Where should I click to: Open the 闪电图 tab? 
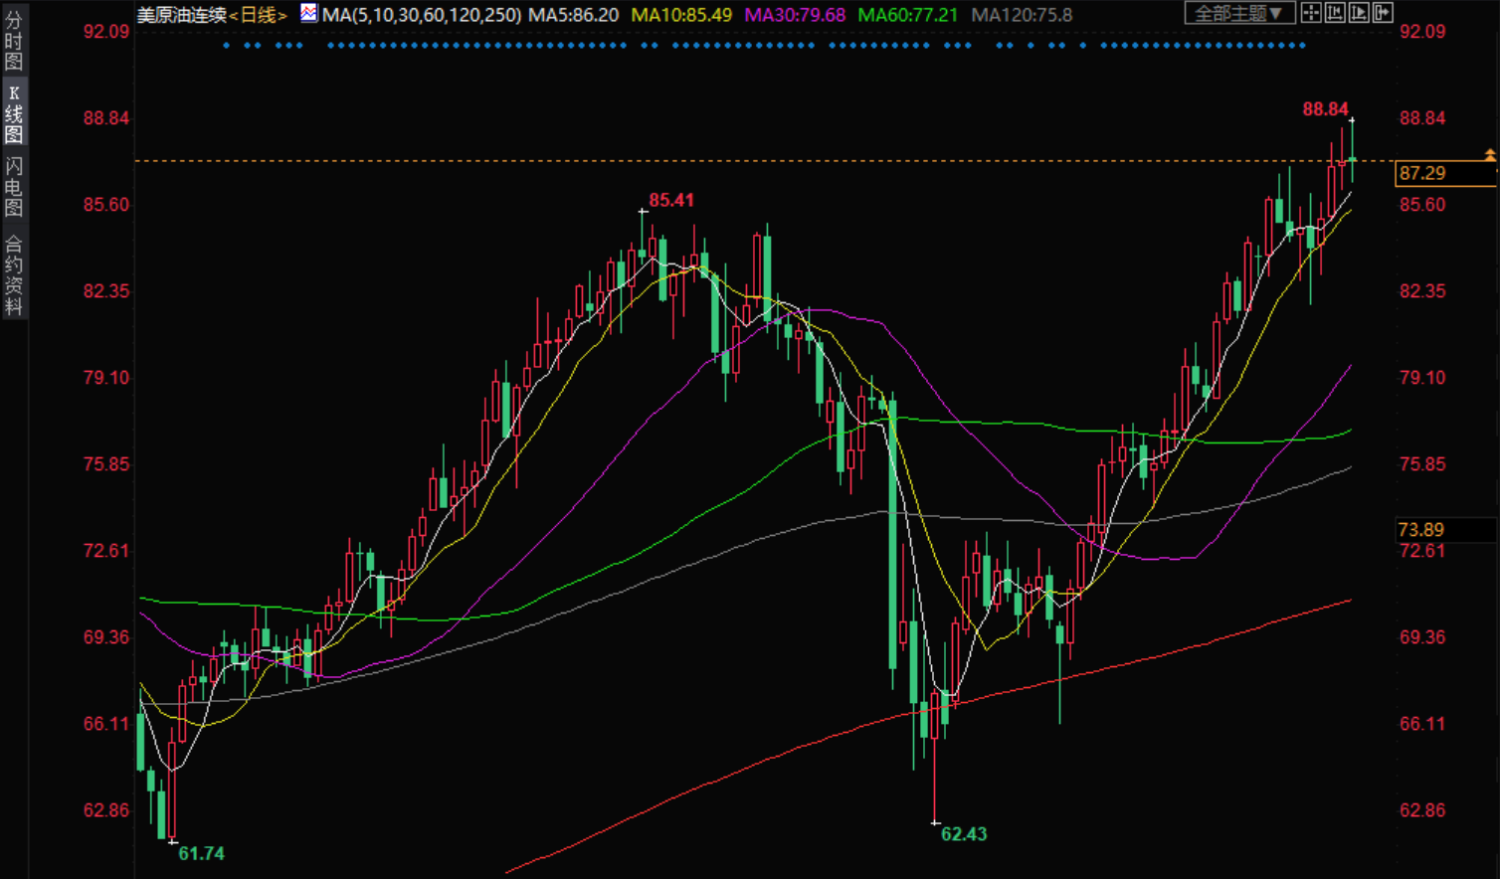click(14, 186)
